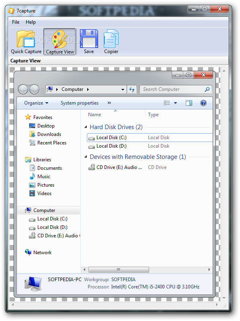Expand the arrow after Computer breadcrumb
Viewport: 240px width, 321px height.
coord(88,89)
